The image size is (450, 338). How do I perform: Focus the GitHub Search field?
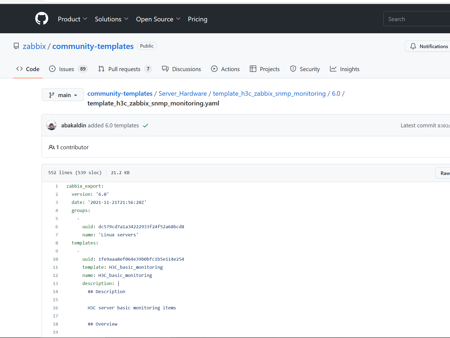tap(417, 19)
